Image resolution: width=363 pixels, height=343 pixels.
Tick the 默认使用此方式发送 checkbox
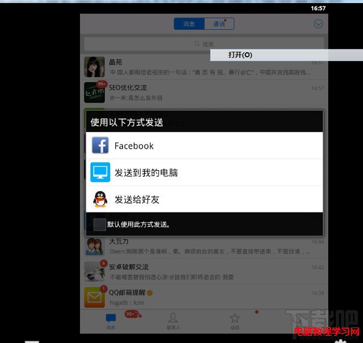tap(100, 225)
